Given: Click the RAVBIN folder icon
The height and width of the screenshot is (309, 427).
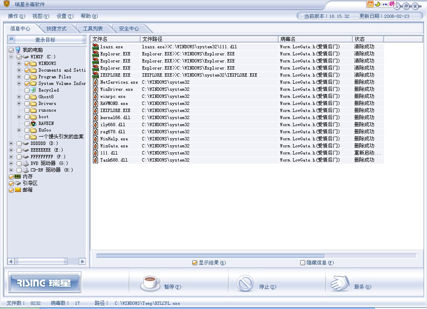Looking at the screenshot, I should pyautogui.click(x=33, y=123).
